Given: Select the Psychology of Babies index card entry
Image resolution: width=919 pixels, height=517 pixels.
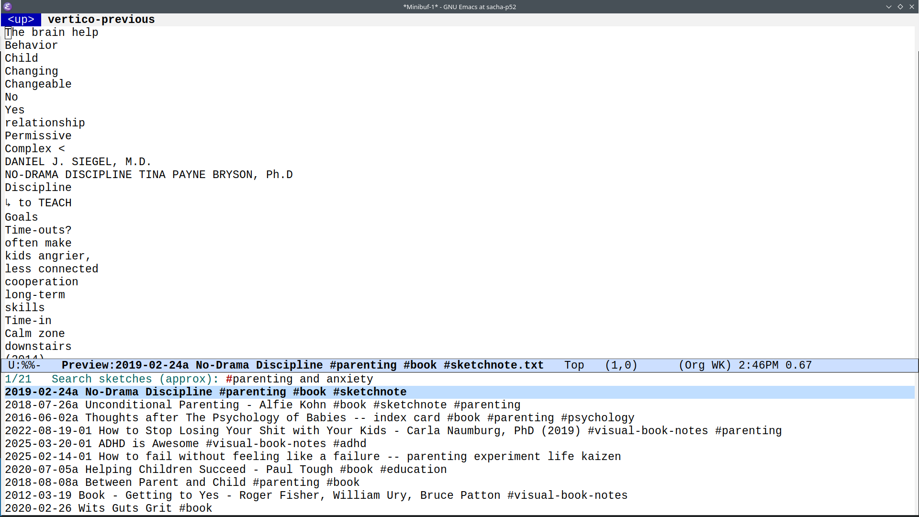Looking at the screenshot, I should [x=319, y=418].
